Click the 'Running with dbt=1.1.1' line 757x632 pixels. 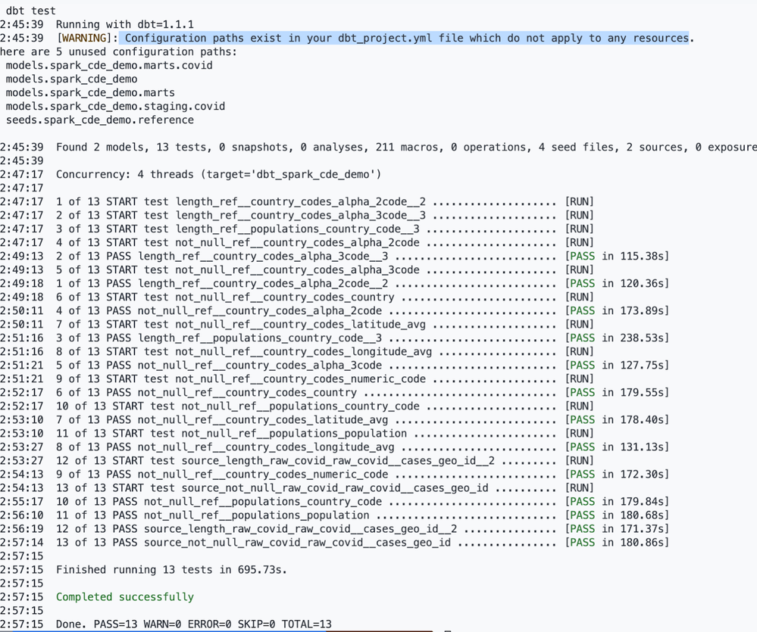pyautogui.click(x=124, y=24)
